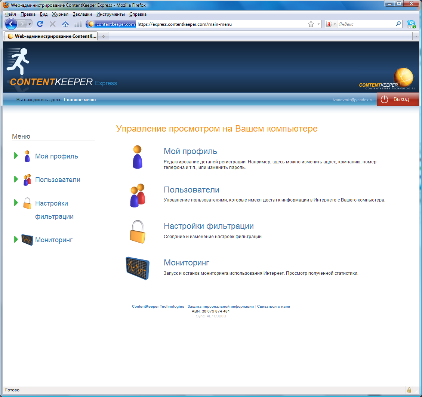Image resolution: width=422 pixels, height=397 pixels.
Task: Select the Web-администрирование ContentKeeper tab
Action: [x=51, y=36]
